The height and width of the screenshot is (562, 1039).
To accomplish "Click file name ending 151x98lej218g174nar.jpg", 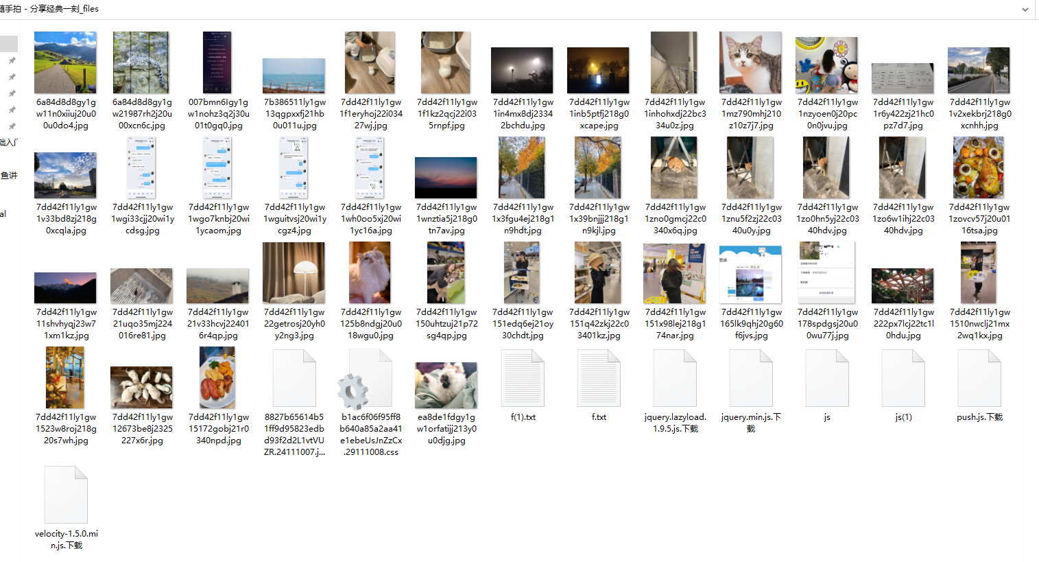I will click(x=675, y=324).
